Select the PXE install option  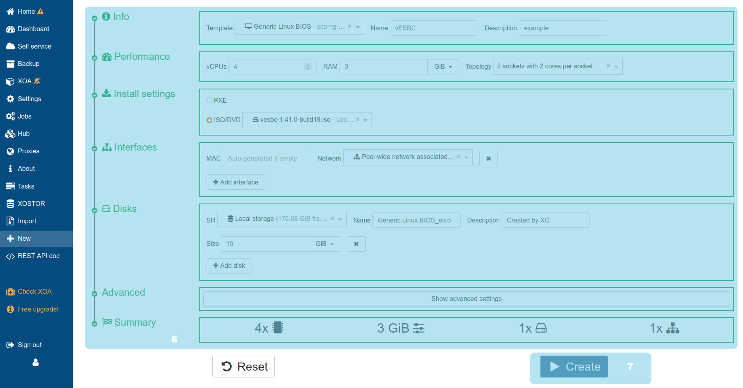pyautogui.click(x=209, y=100)
